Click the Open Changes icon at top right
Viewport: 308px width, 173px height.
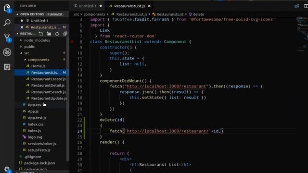[297, 6]
